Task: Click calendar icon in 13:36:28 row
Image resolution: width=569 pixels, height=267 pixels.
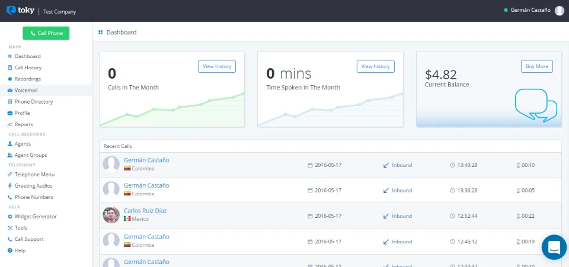Action: pos(310,190)
